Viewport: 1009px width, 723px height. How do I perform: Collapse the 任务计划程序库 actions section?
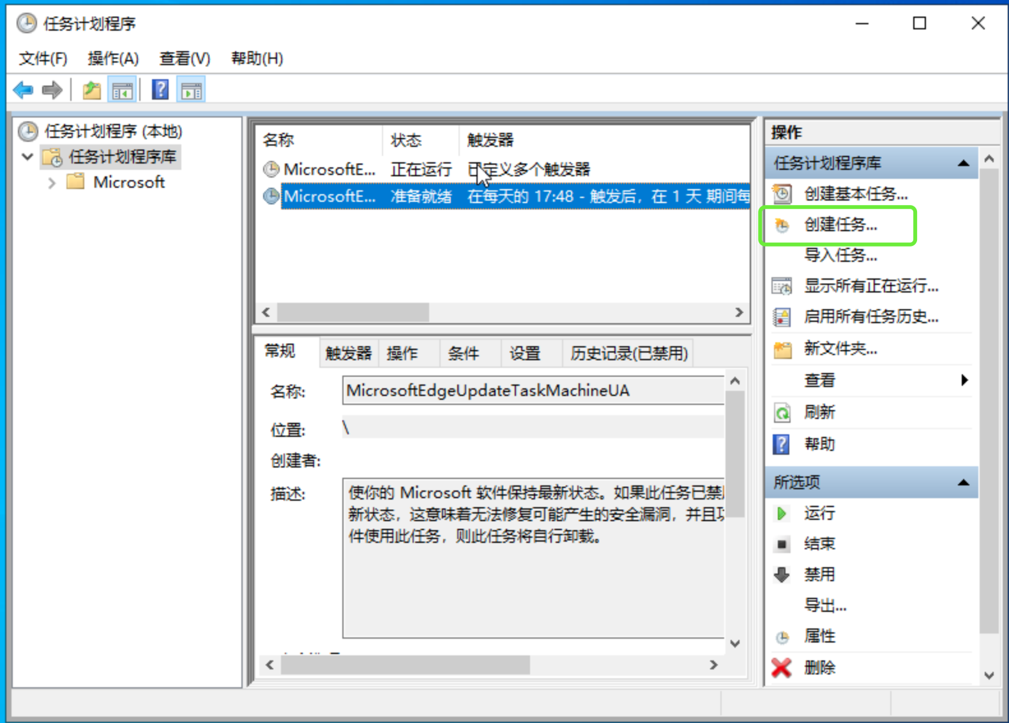click(964, 164)
